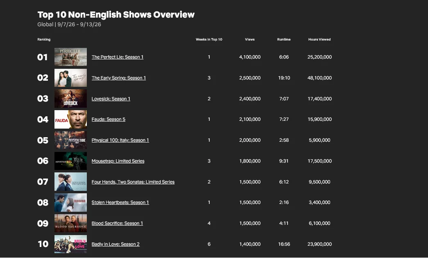Viewport: 428px width, 258px height.
Task: Click The Early Spring poster thumbnail
Action: [x=71, y=78]
